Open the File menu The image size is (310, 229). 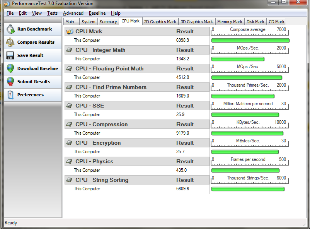tap(10, 13)
